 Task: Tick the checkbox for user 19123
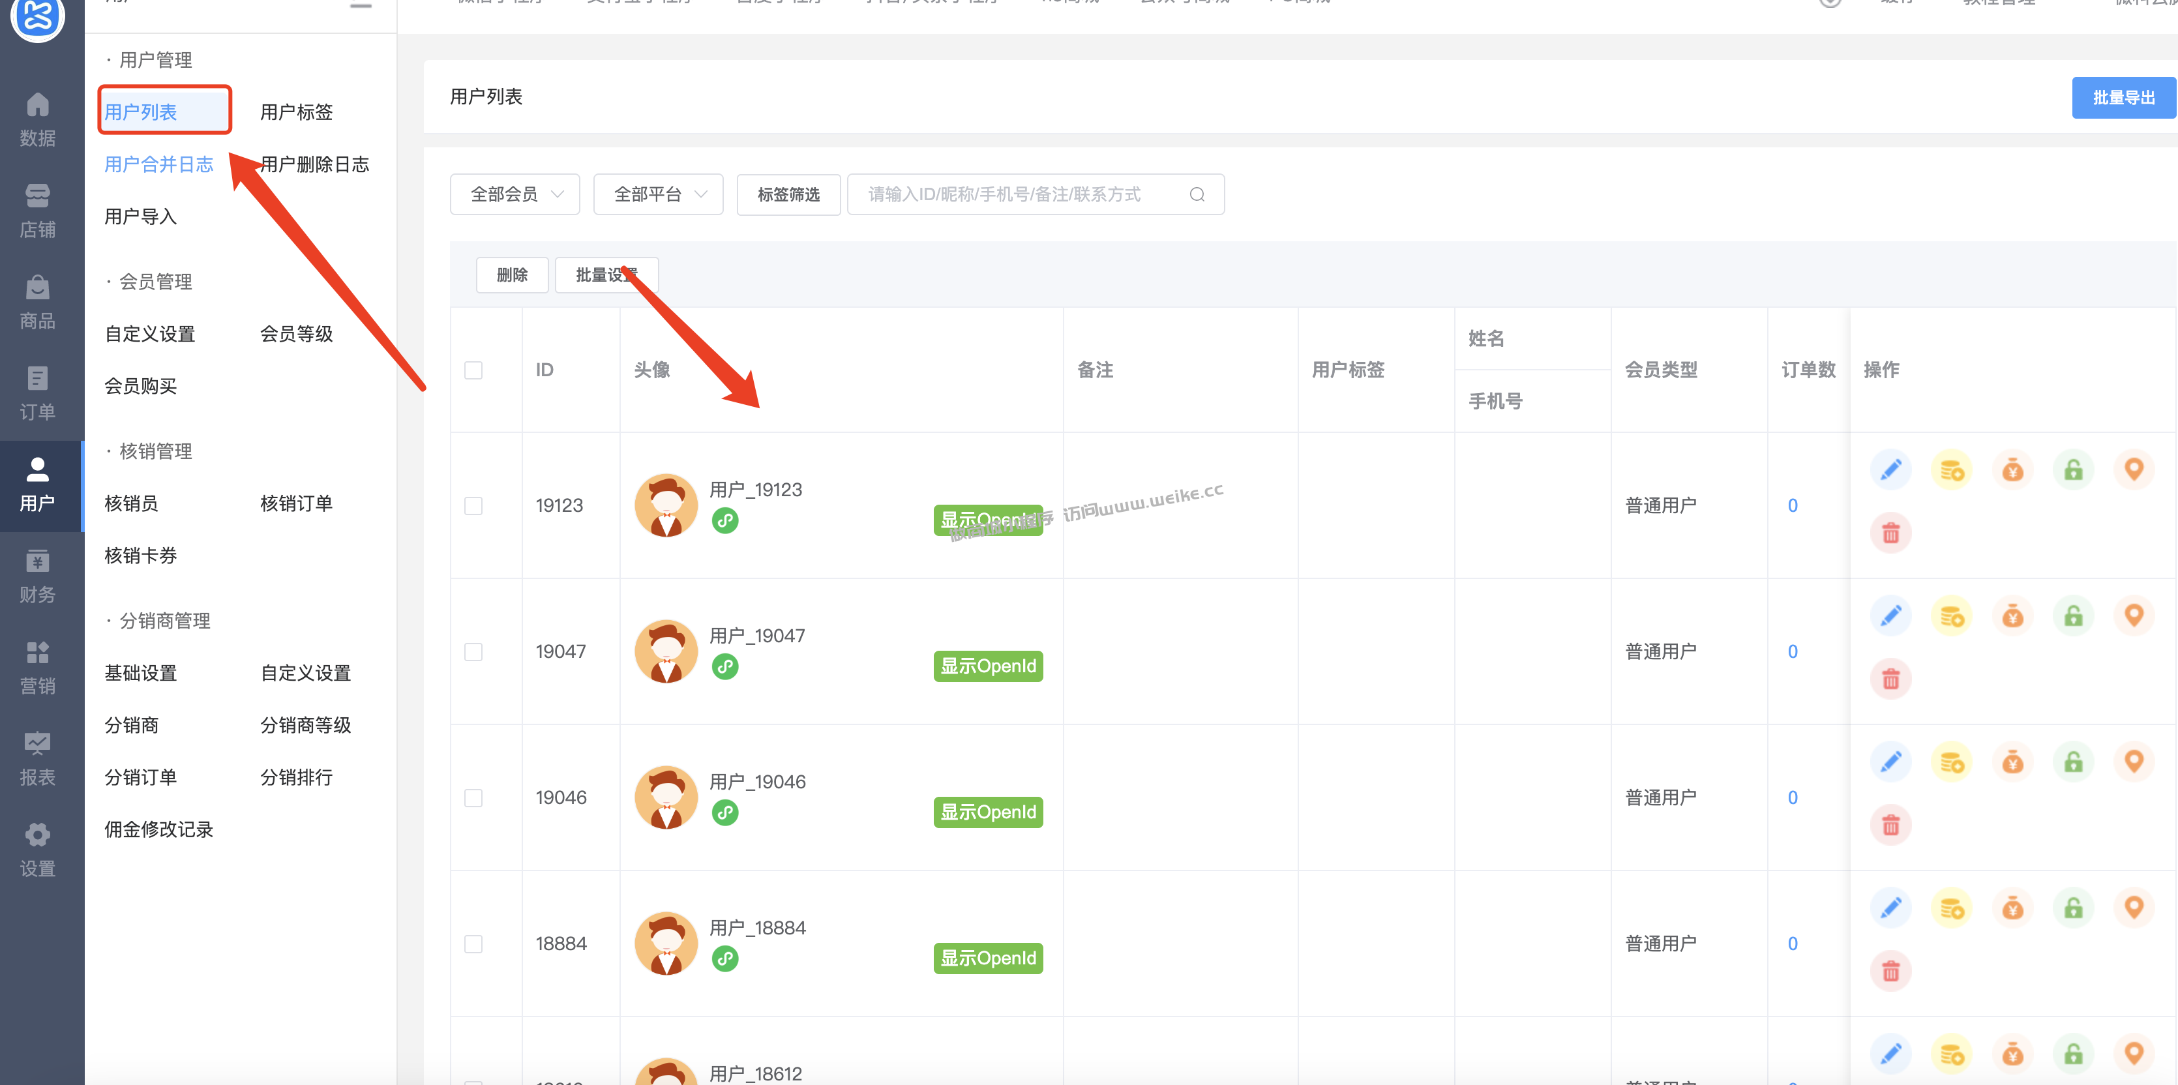coord(473,506)
